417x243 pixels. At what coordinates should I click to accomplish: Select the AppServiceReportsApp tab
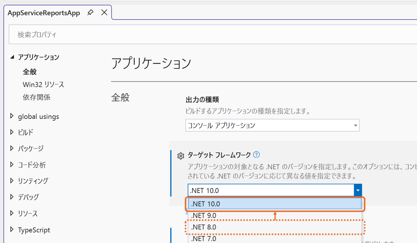(x=44, y=13)
